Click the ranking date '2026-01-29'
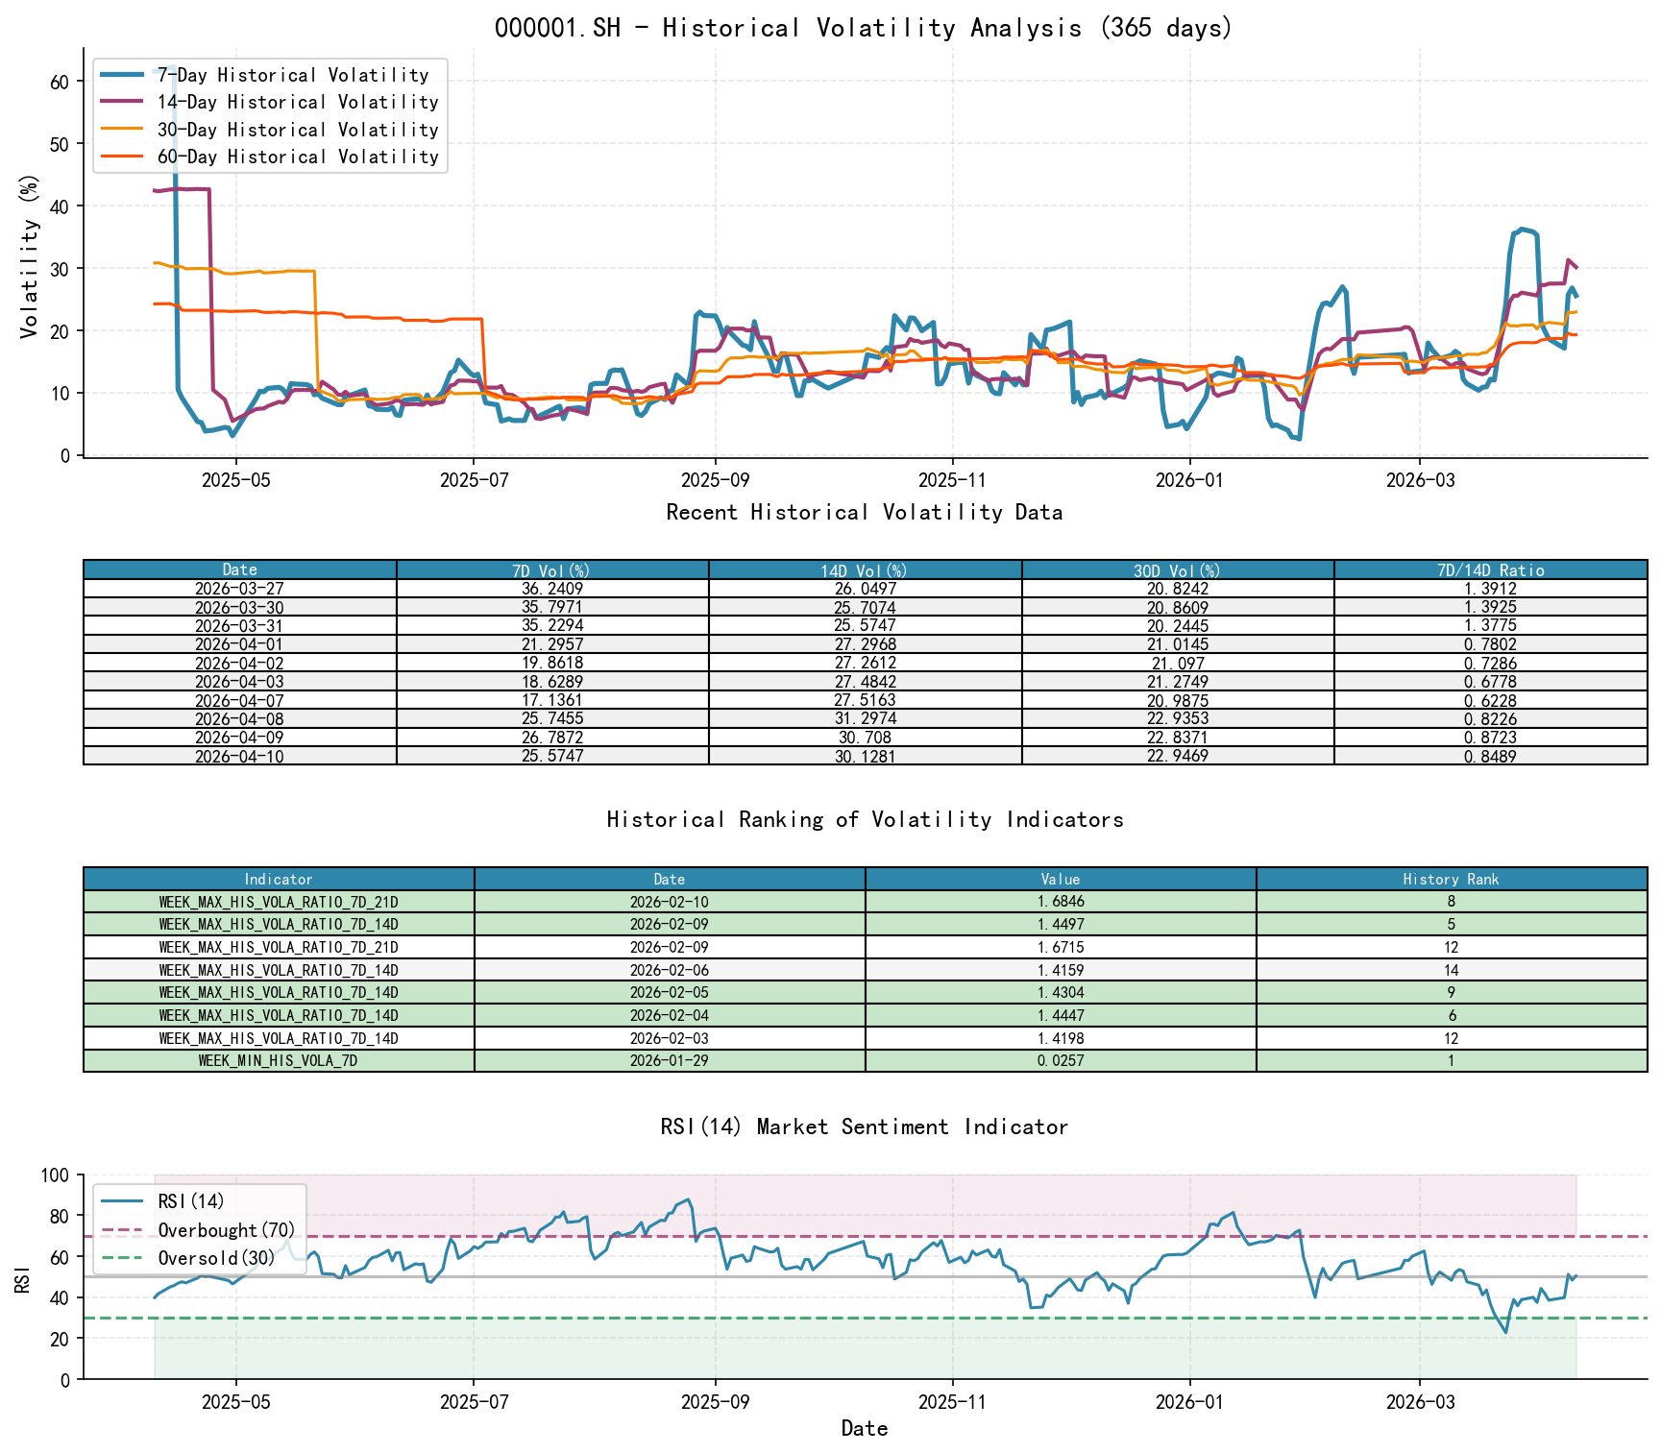The image size is (1661, 1453). [x=670, y=1061]
